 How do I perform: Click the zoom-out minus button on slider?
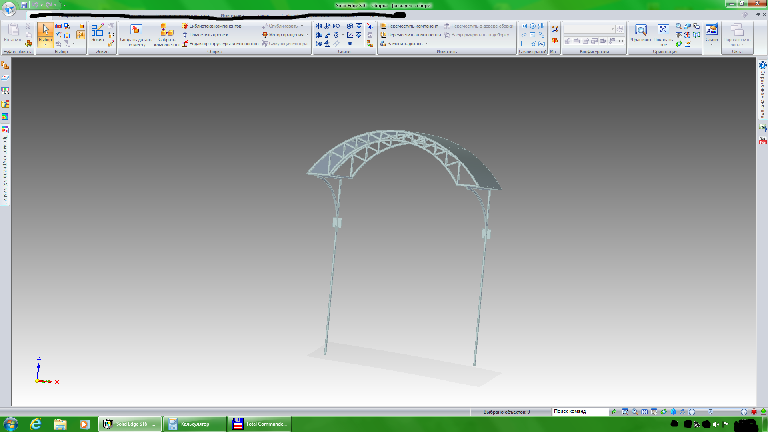click(x=692, y=412)
